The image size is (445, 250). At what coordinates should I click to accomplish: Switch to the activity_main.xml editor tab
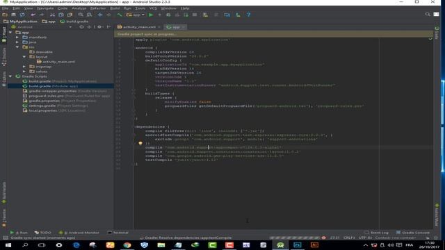[139, 27]
